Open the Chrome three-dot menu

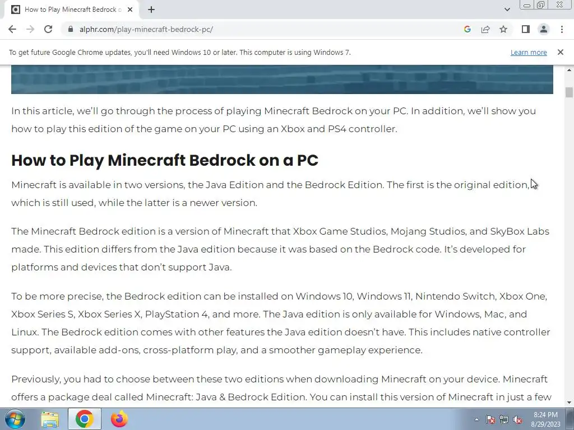pyautogui.click(x=562, y=29)
